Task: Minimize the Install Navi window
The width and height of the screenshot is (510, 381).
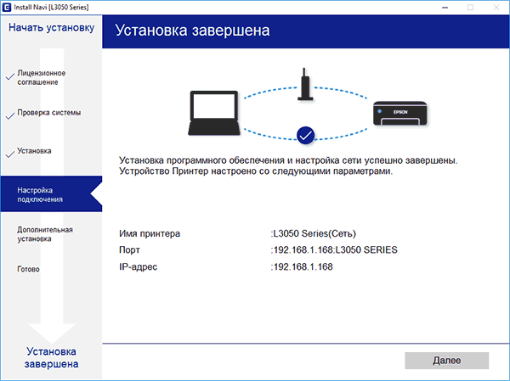Action: [445, 7]
